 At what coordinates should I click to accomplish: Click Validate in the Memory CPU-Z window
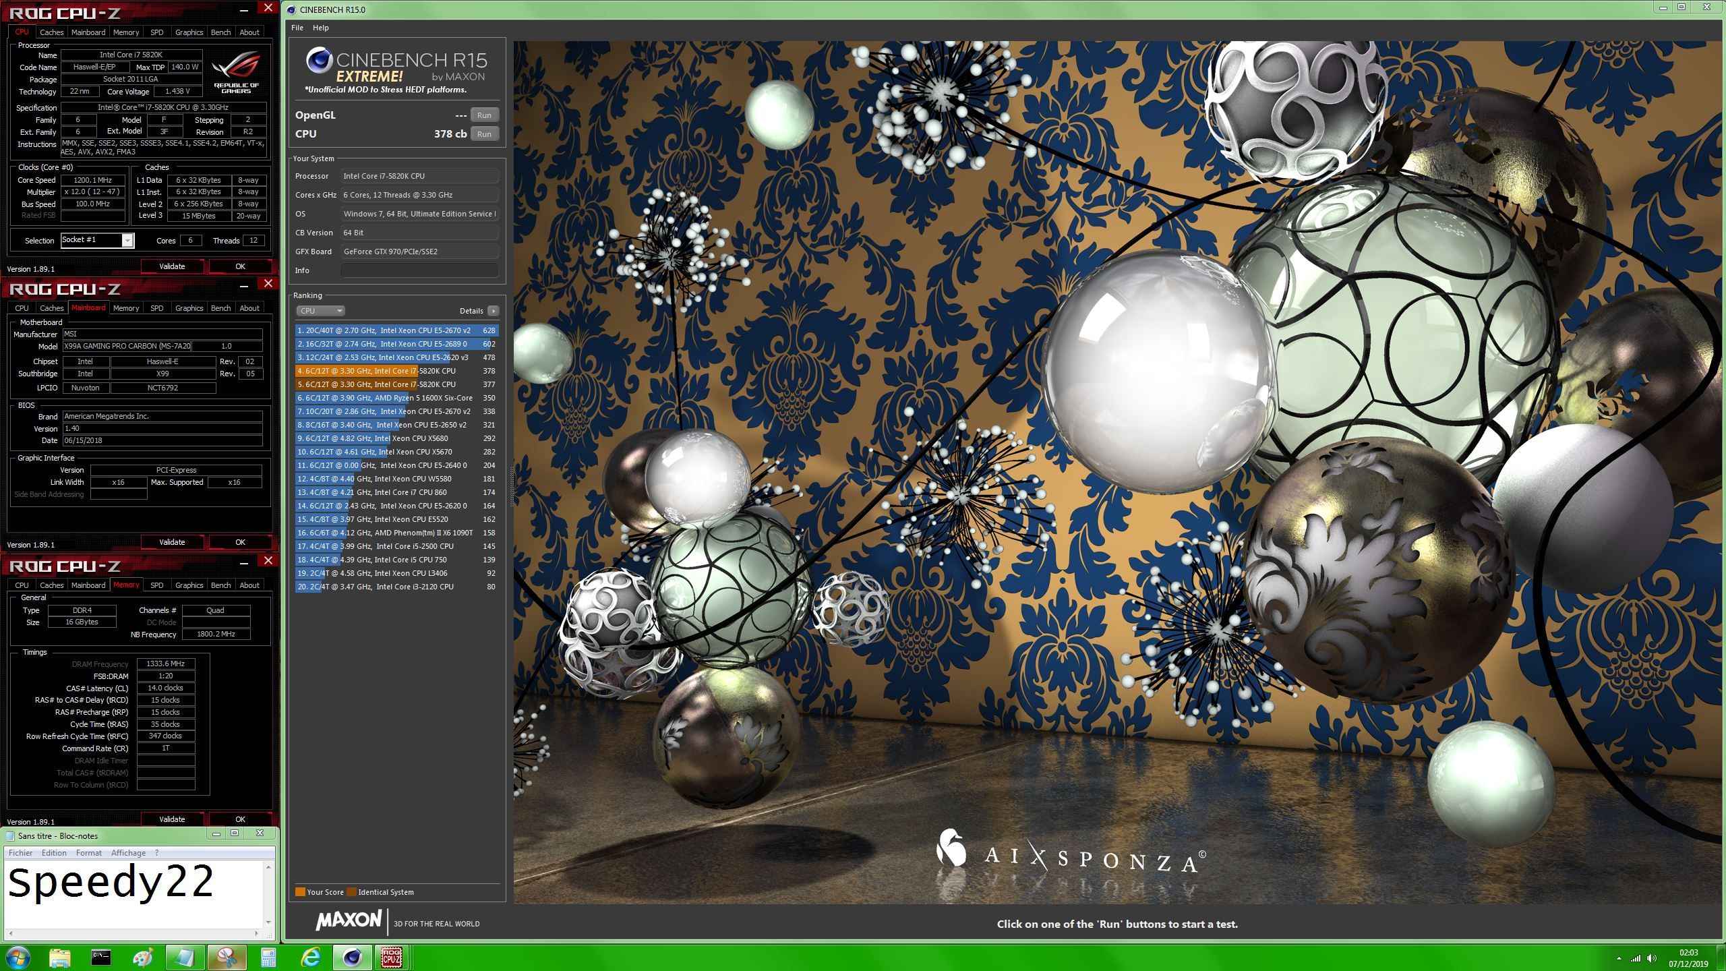tap(172, 819)
